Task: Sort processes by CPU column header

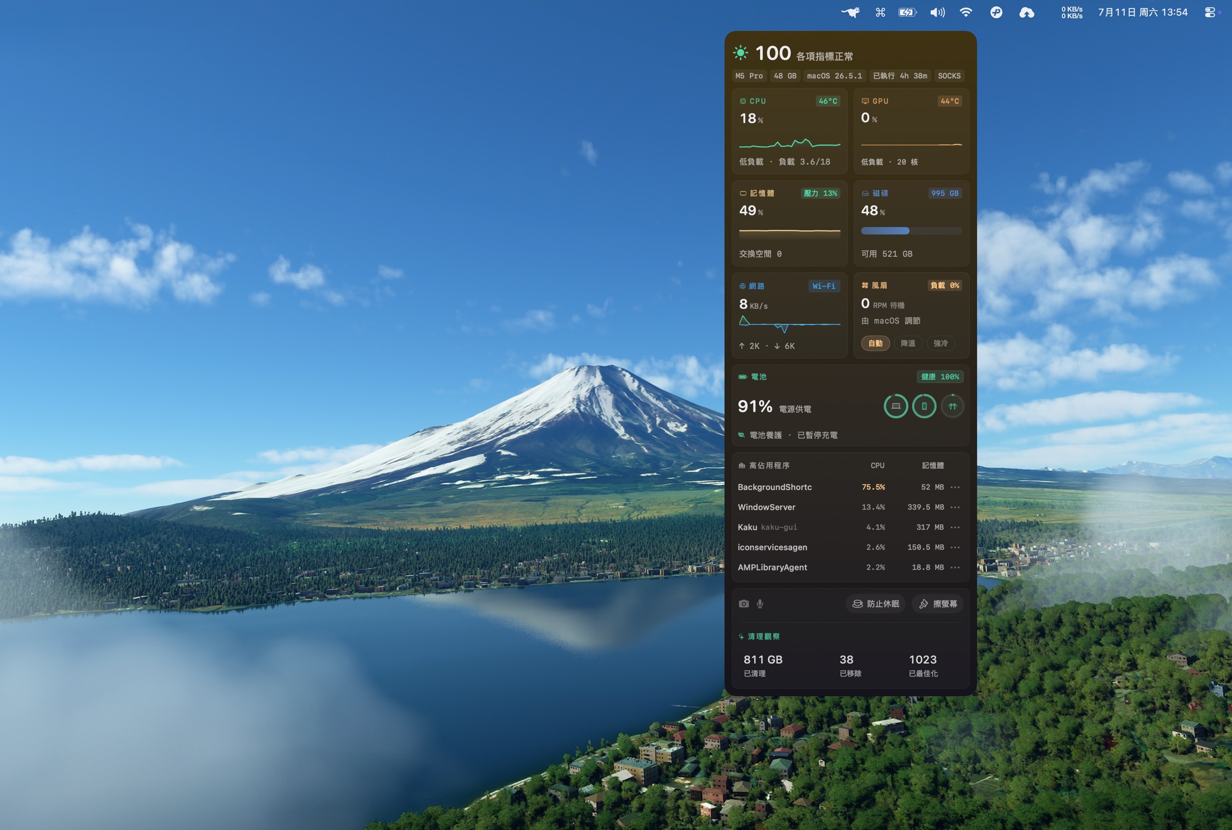Action: pyautogui.click(x=877, y=465)
